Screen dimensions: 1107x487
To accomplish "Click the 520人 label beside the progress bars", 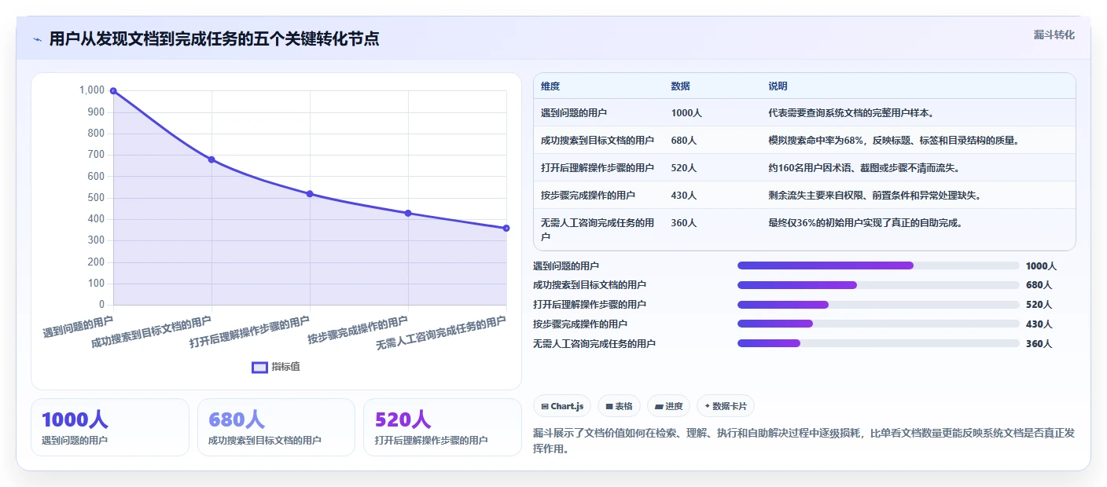I will point(1039,305).
